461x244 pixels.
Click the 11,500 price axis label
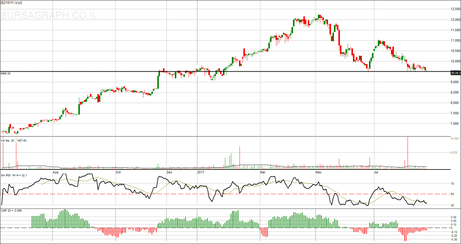(456, 30)
